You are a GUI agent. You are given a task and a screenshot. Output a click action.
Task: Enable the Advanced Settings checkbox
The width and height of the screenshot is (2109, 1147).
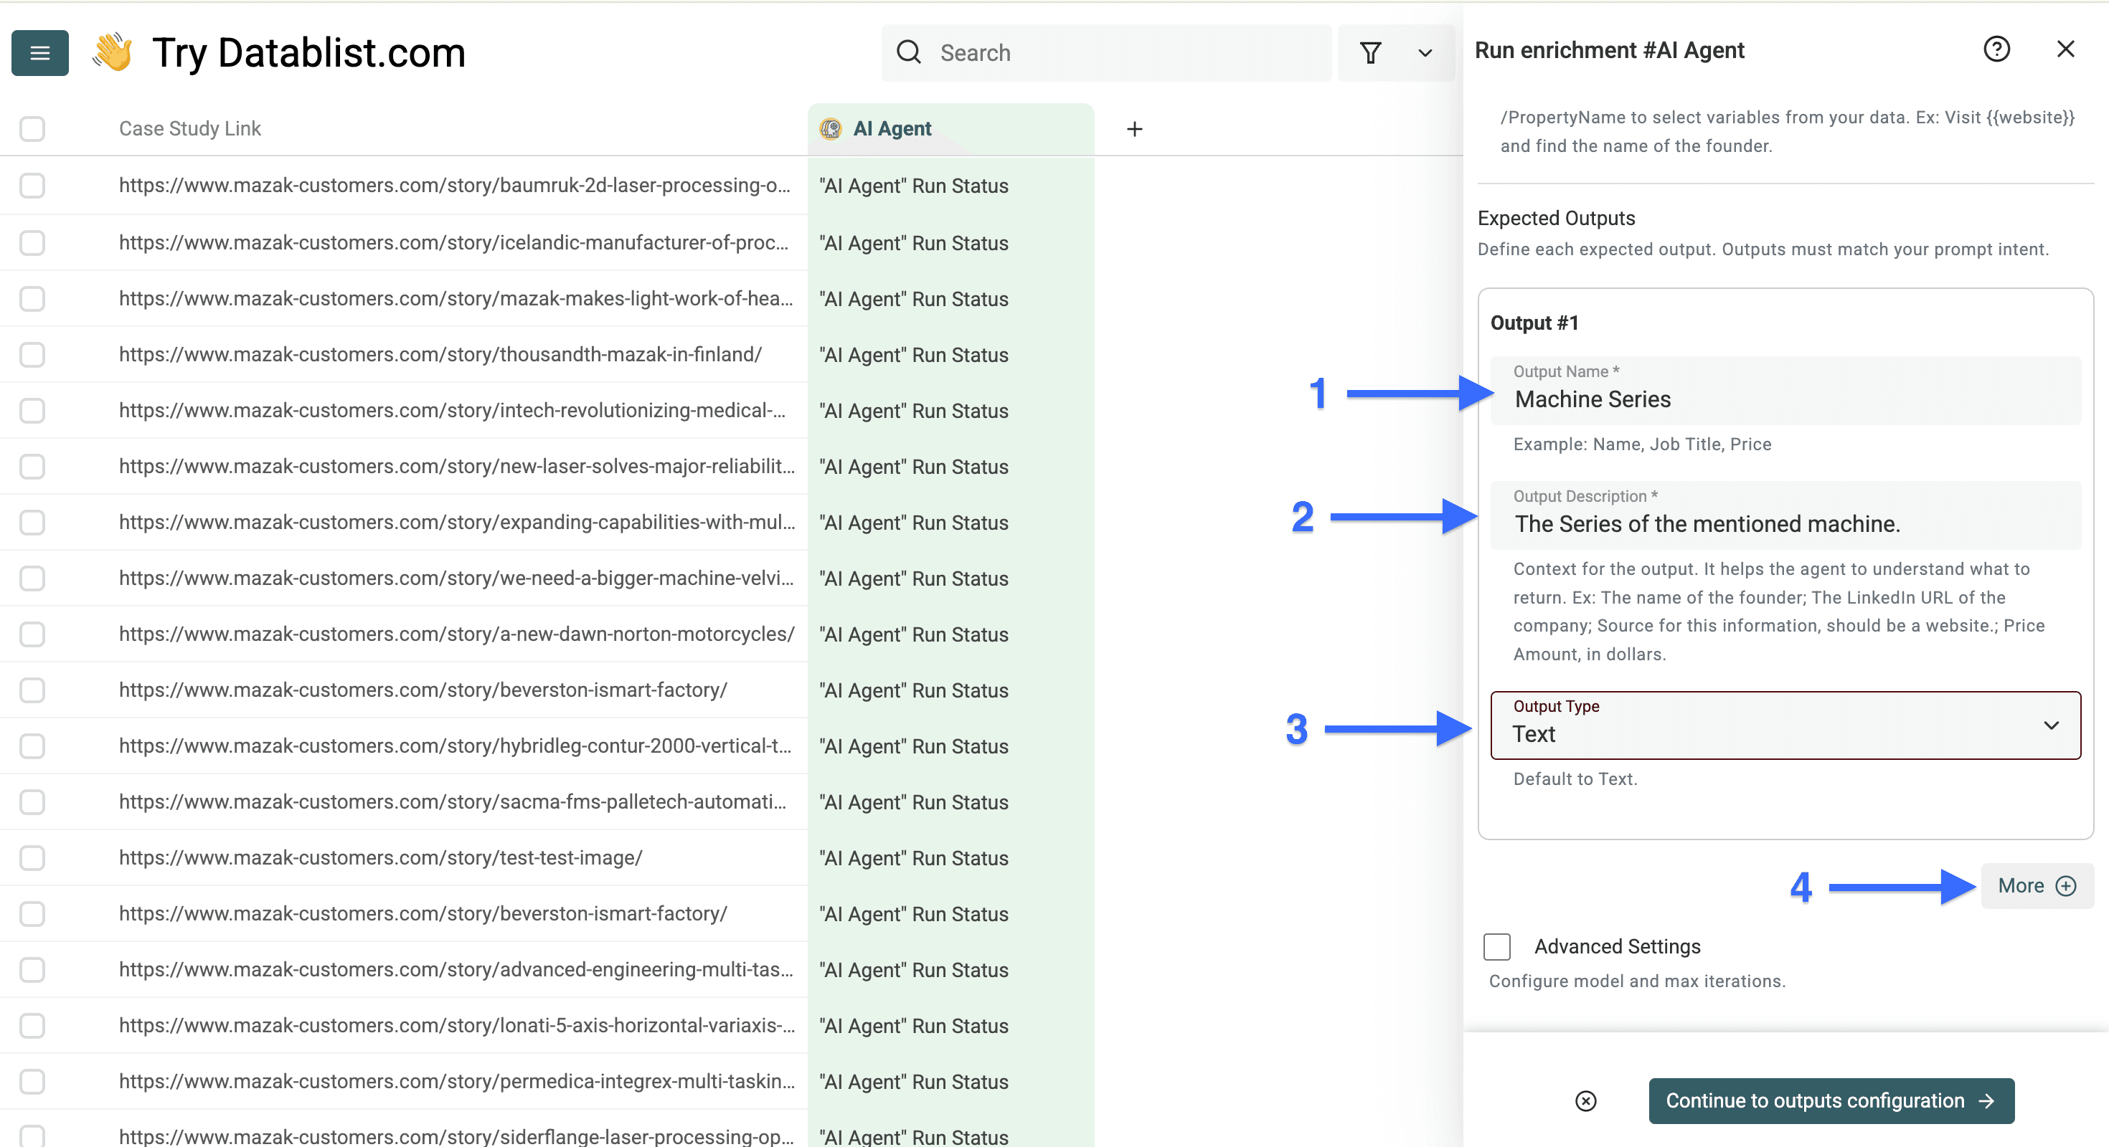point(1496,946)
